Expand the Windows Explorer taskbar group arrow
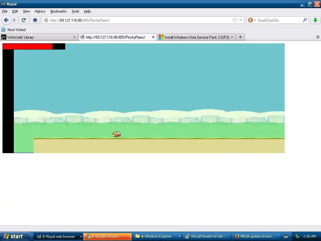 [x=180, y=237]
